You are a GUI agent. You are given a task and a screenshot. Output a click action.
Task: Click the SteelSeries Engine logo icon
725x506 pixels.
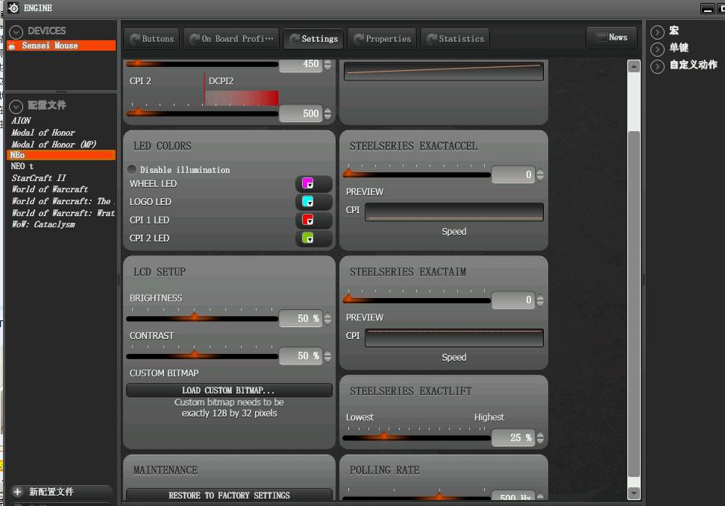[13, 8]
